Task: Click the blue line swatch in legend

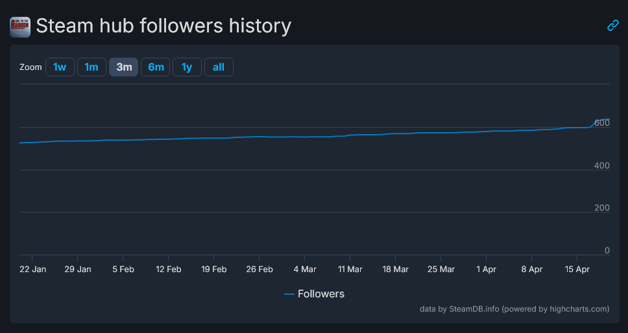Action: pos(289,294)
